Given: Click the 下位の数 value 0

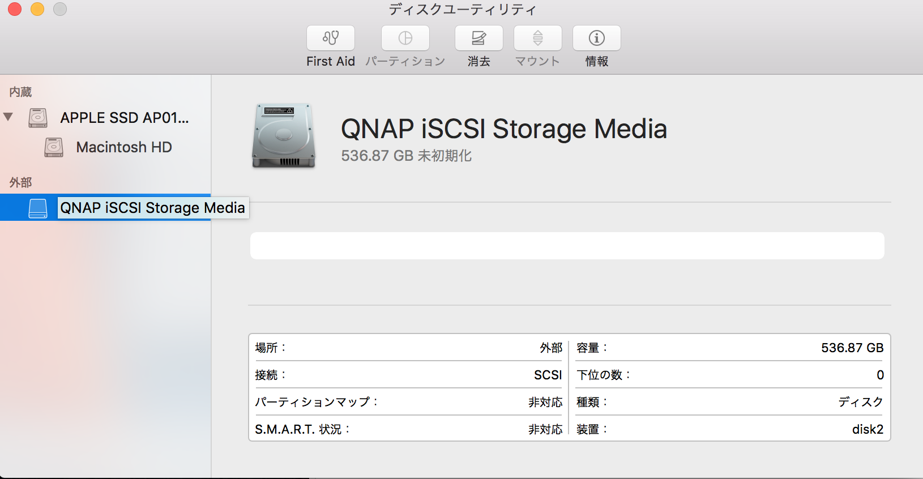Looking at the screenshot, I should click(880, 375).
